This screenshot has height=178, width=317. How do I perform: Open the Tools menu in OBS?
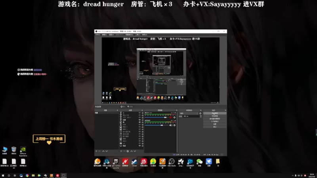pos(138,35)
